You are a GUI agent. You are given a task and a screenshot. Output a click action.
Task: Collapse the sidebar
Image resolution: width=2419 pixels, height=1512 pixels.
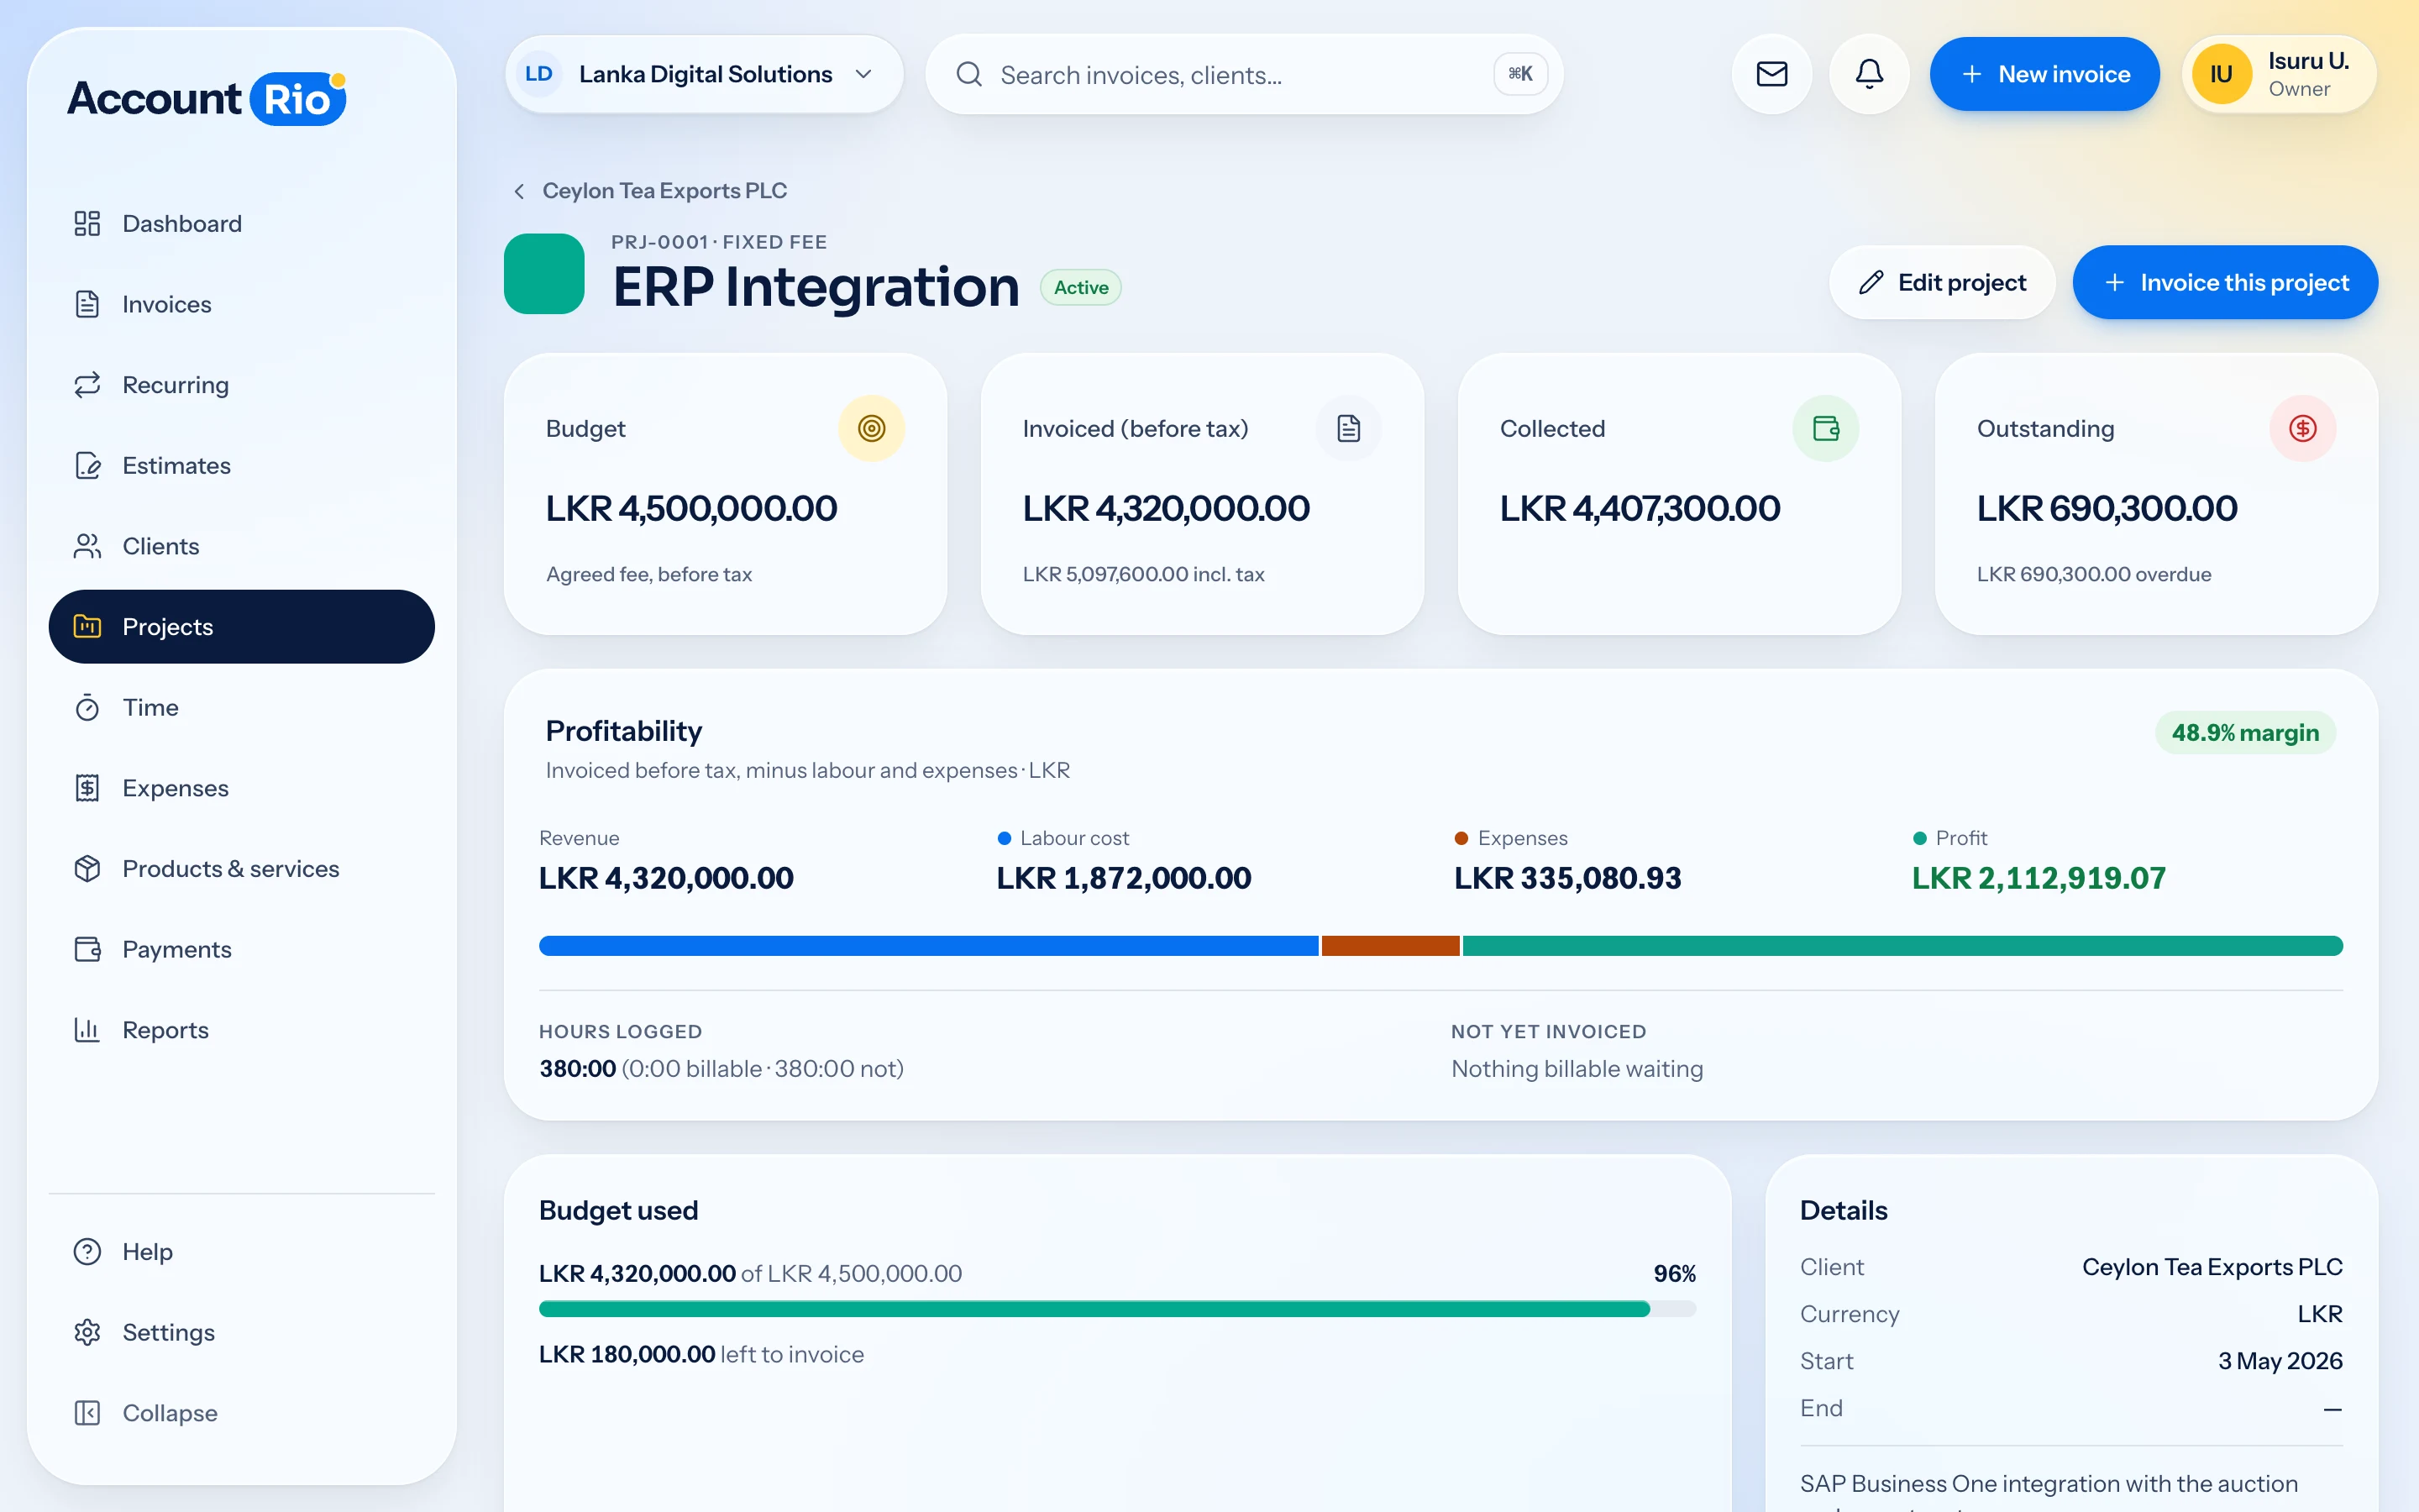pyautogui.click(x=242, y=1413)
